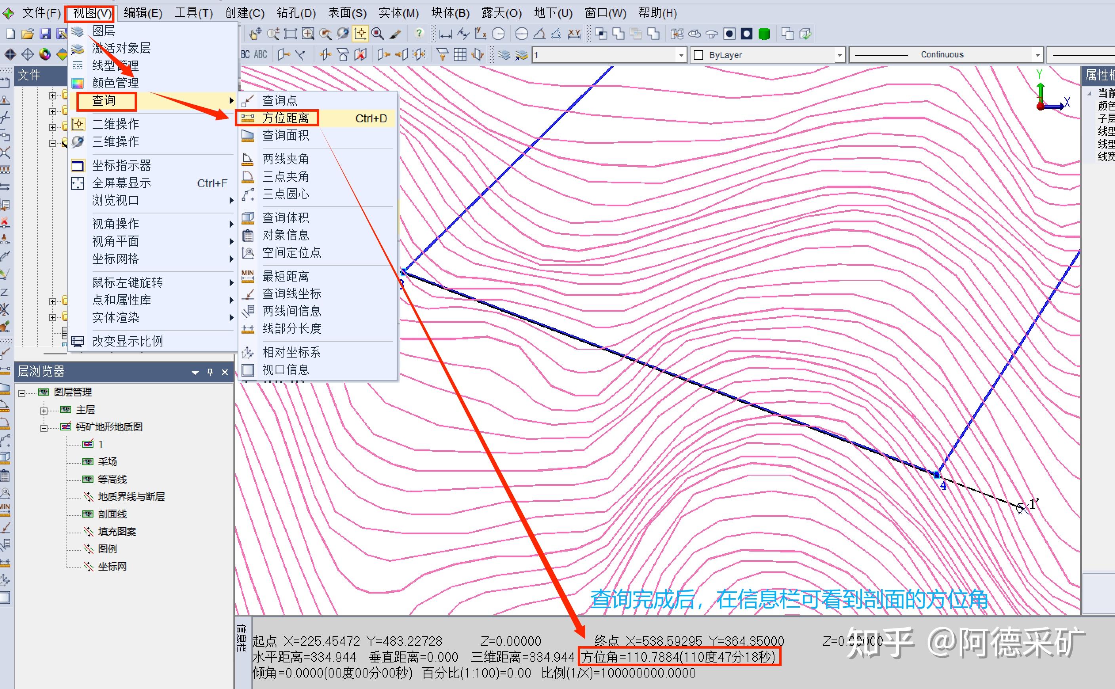Click the paintbrush icon in top toolbar

tap(395, 34)
